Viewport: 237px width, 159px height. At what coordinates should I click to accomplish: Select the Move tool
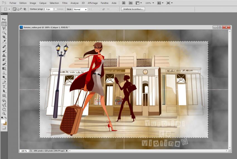tap(4, 19)
